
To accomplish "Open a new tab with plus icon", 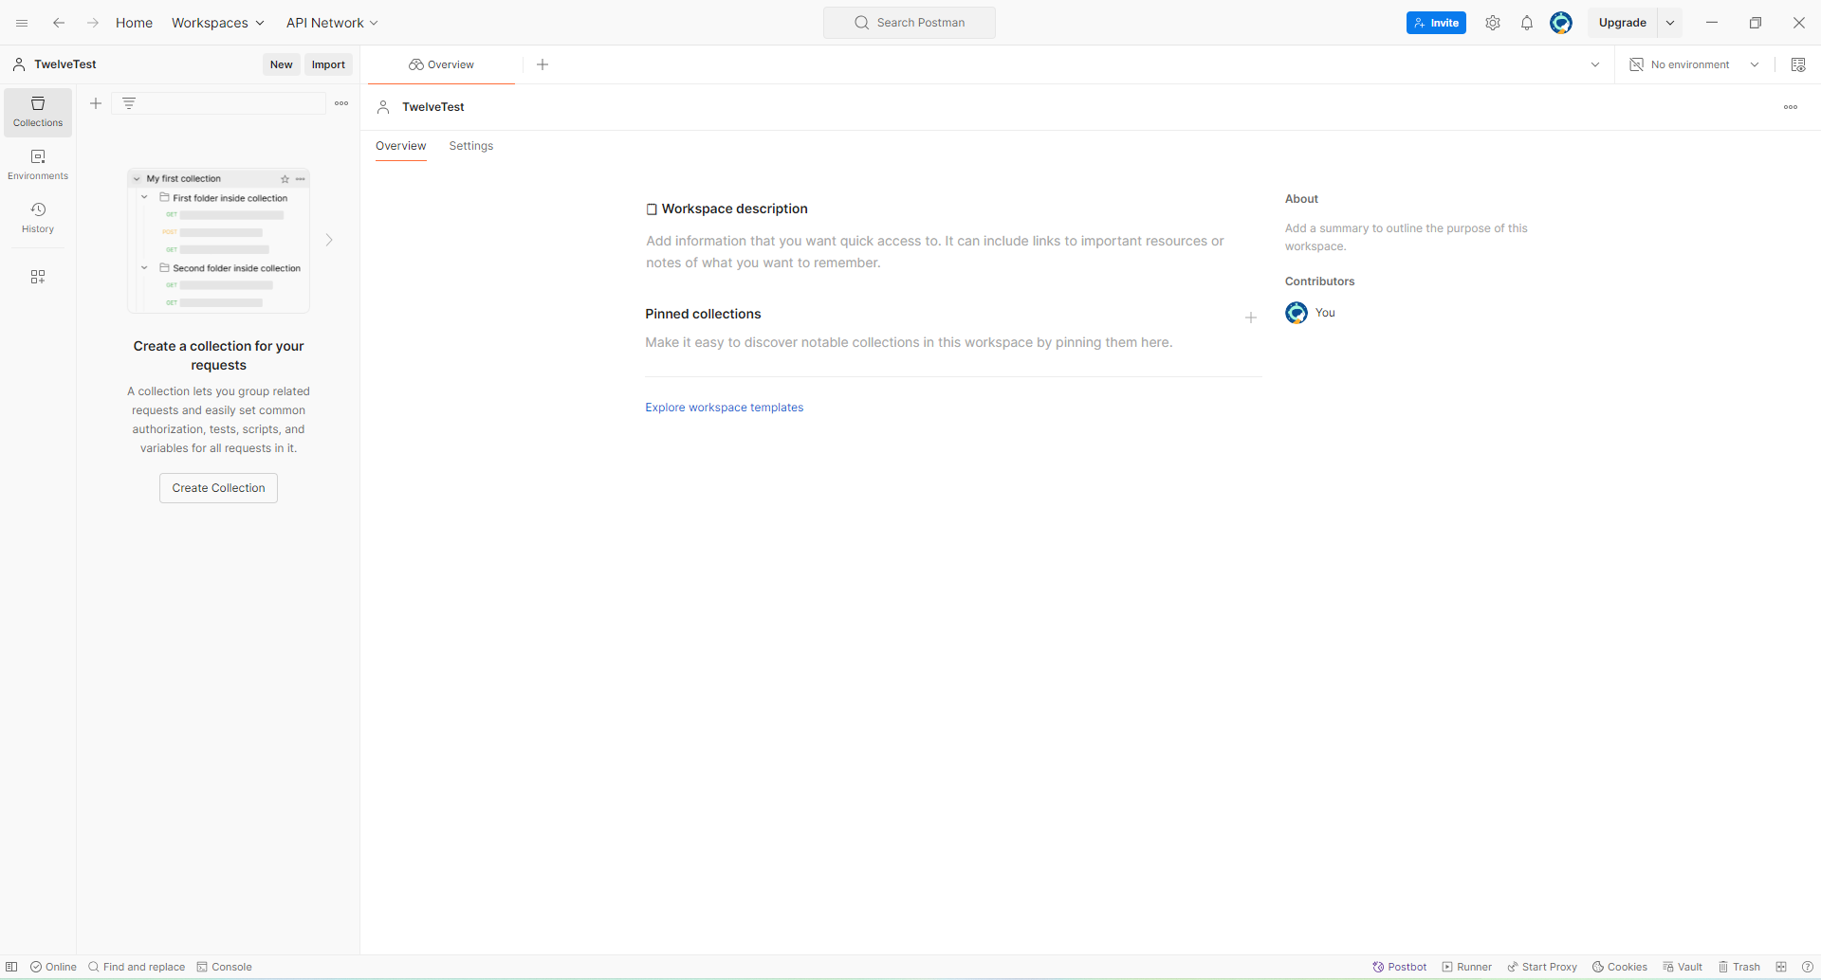I will tap(543, 64).
